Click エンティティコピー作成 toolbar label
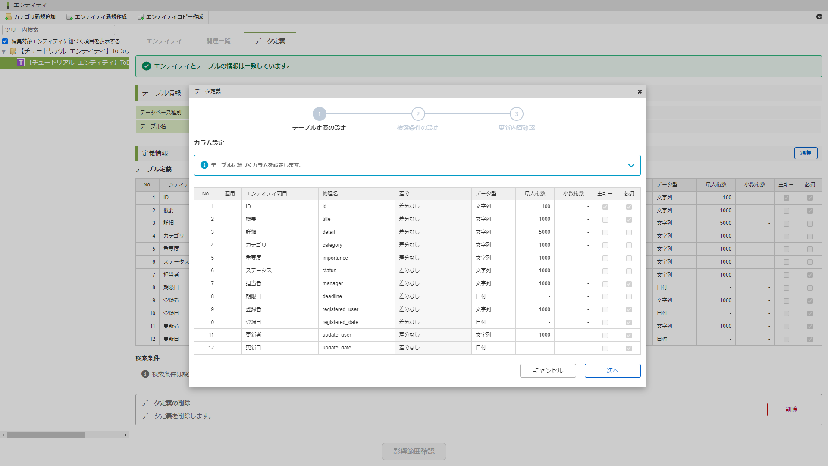Screen dimensions: 828x466 175,17
